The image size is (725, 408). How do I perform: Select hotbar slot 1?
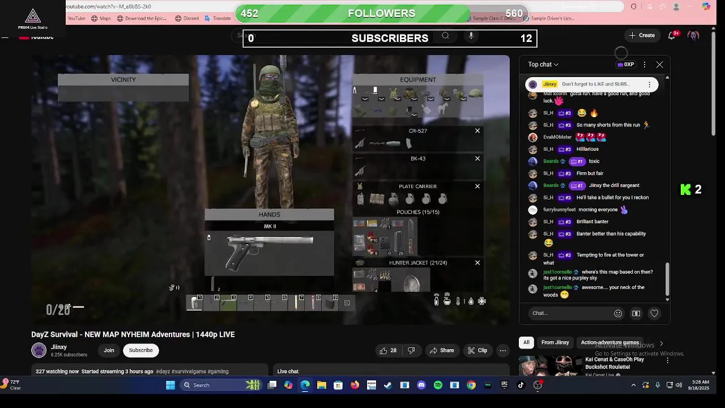pos(194,303)
